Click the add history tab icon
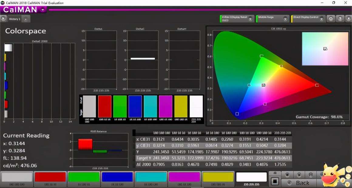Image resolution: width=352 pixels, height=188 pixels. pos(26,19)
